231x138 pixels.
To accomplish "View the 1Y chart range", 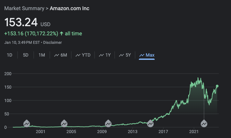I will pyautogui.click(x=105, y=55).
